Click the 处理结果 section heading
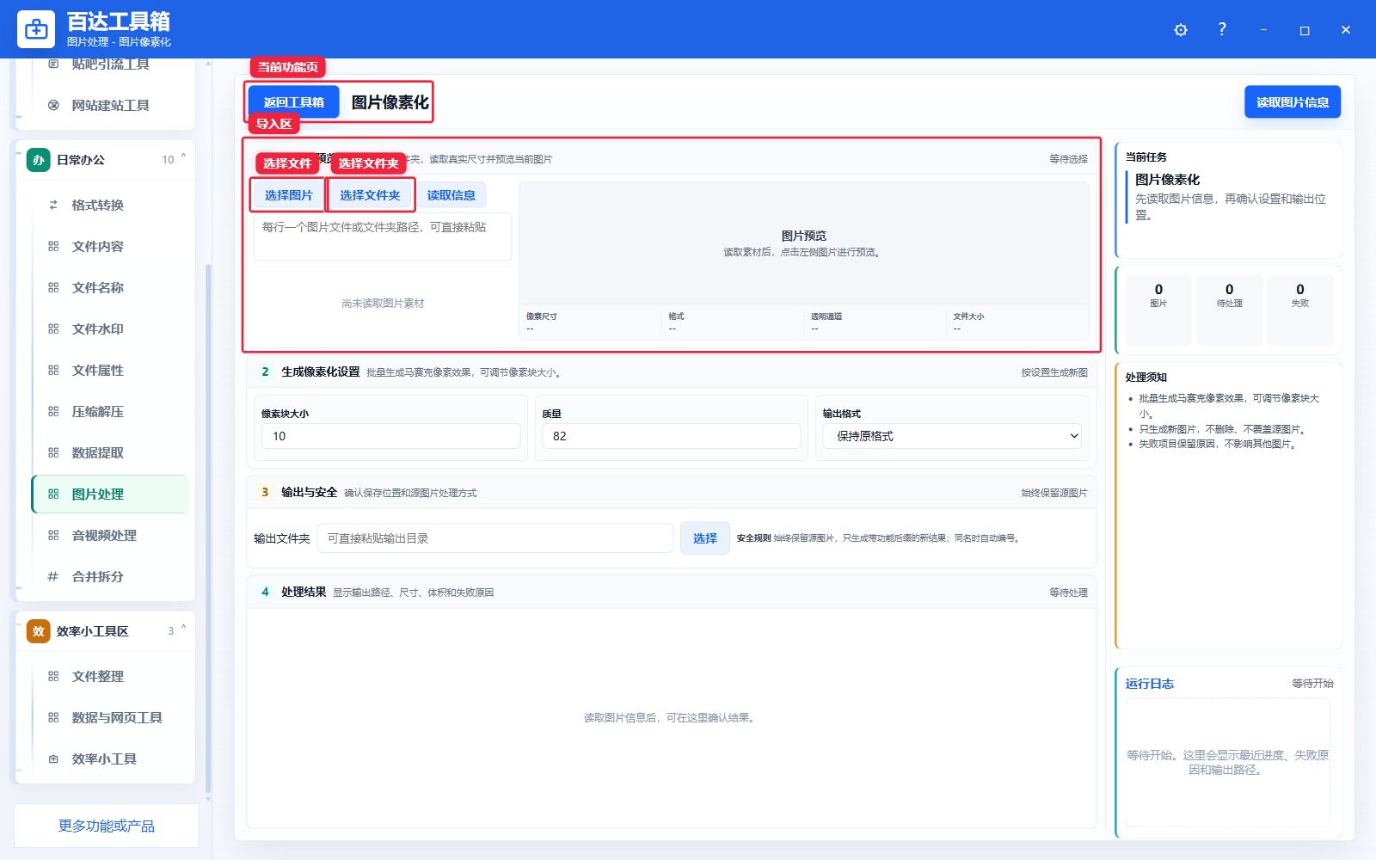 coord(304,592)
